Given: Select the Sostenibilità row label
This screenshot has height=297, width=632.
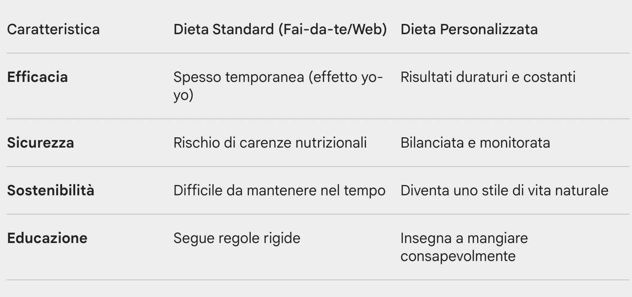Looking at the screenshot, I should (x=50, y=190).
